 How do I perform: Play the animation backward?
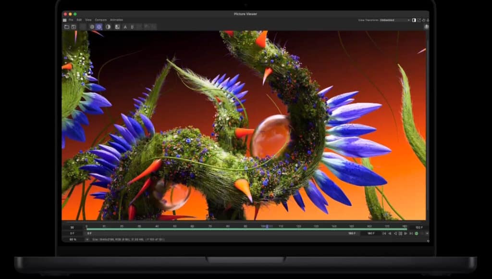(x=395, y=233)
